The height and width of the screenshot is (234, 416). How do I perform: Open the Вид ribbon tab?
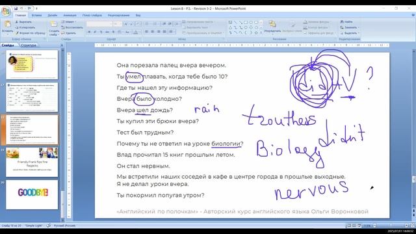138,16
